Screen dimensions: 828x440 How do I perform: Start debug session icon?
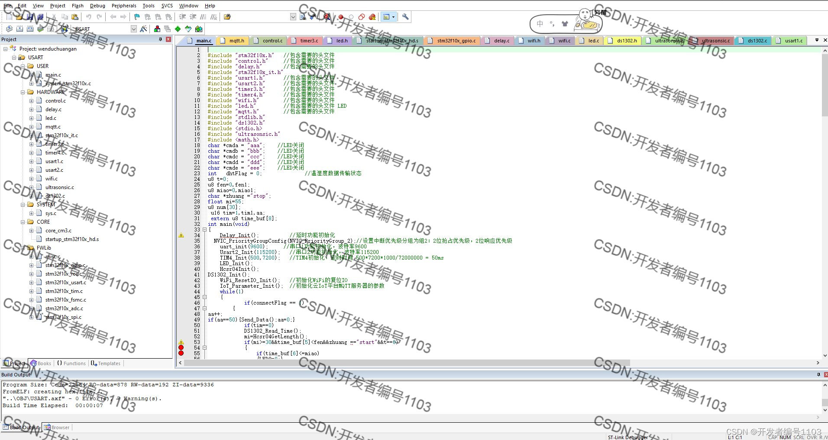click(x=327, y=17)
